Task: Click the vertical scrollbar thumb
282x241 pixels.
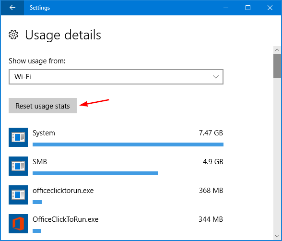Action: coord(277,66)
